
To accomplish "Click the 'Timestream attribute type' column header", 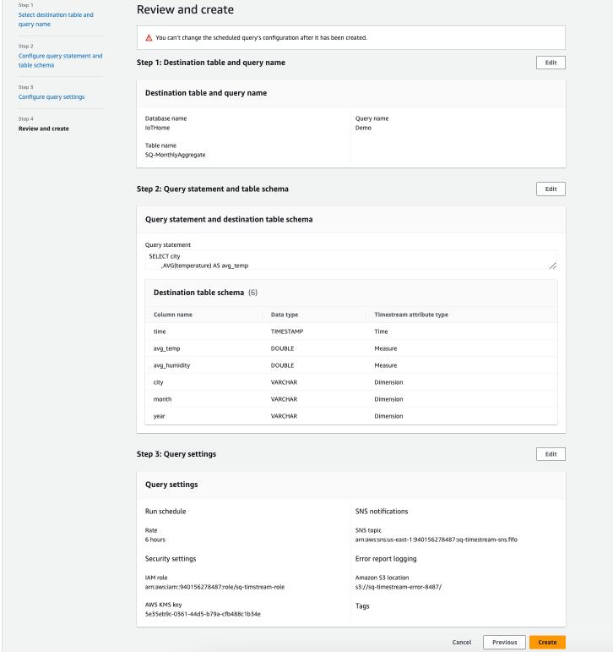I will point(411,315).
